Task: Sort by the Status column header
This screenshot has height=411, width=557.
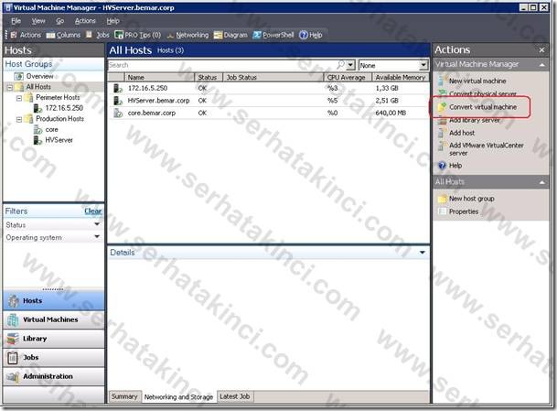Action: click(209, 77)
